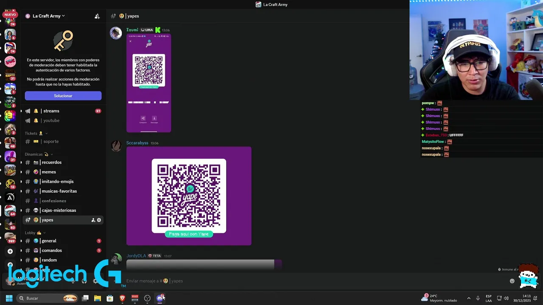Image resolution: width=543 pixels, height=305 pixels.
Task: Open channel settings gear on yapes
Action: pos(99,220)
